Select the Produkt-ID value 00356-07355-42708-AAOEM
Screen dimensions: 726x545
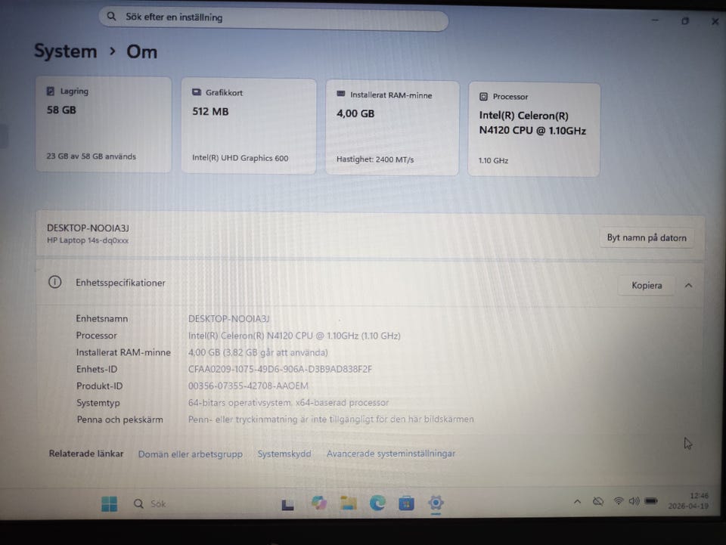248,386
